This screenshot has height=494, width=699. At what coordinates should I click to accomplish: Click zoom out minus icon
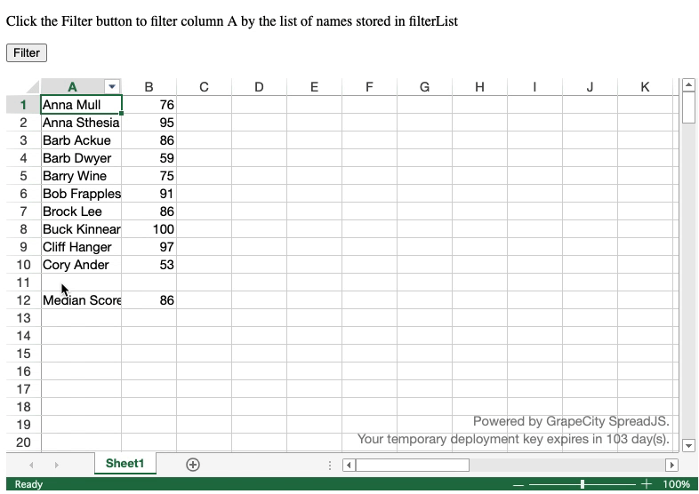(x=518, y=484)
